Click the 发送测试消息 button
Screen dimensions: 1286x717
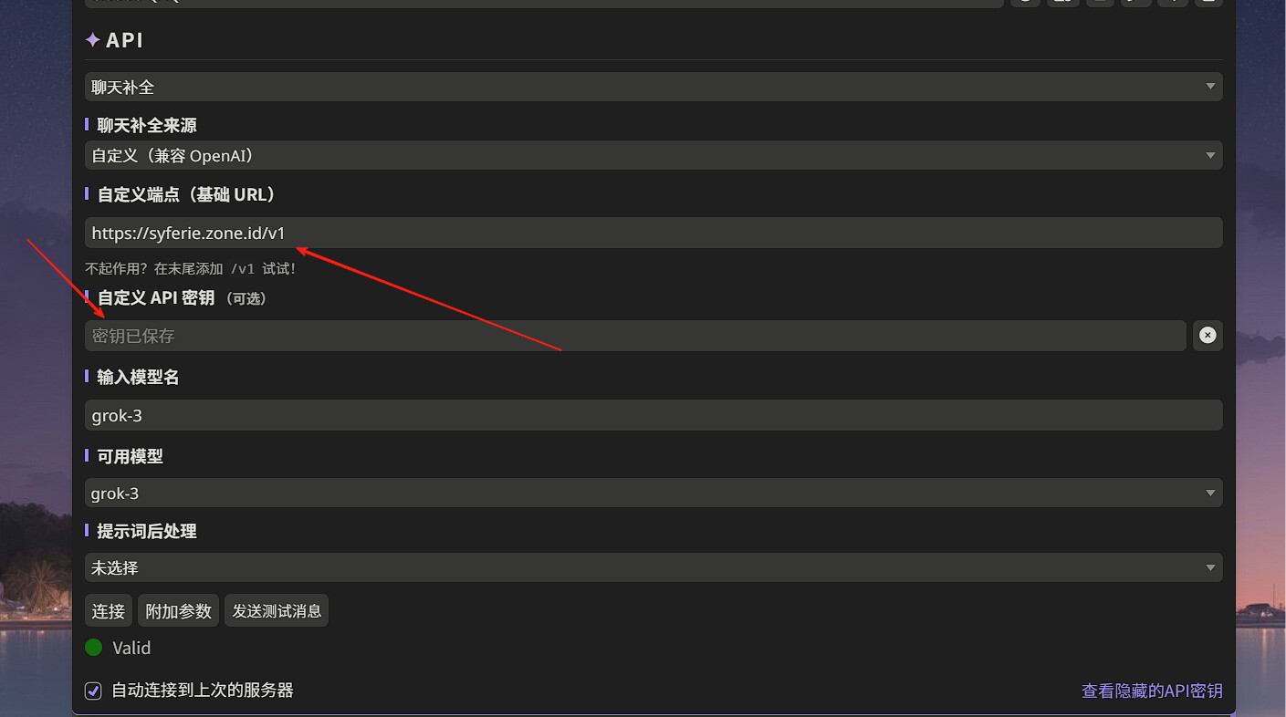(x=277, y=611)
